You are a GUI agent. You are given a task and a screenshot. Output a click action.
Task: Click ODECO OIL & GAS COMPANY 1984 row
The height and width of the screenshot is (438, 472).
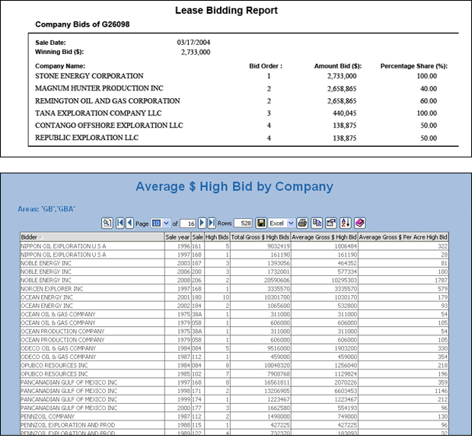click(234, 348)
